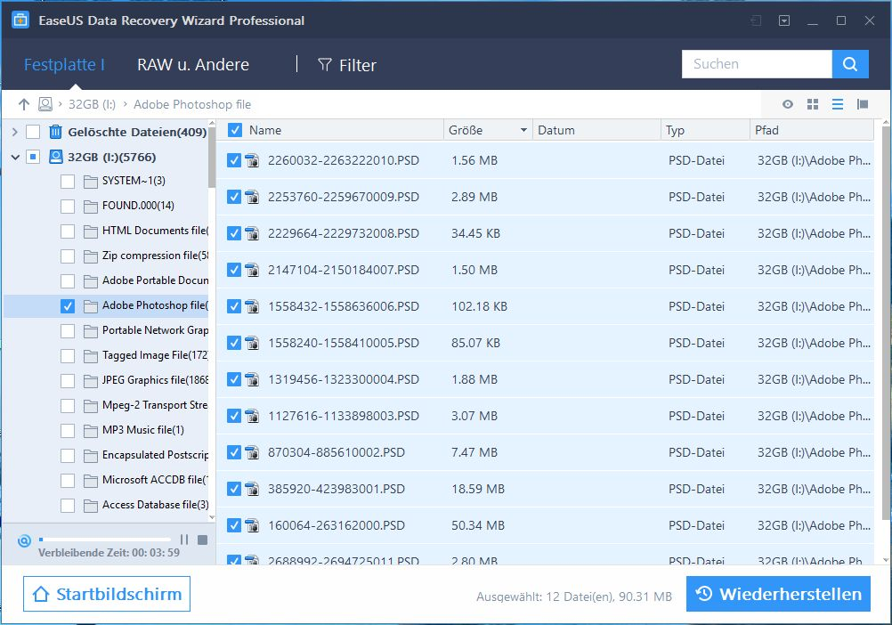Viewport: 892px width, 625px height.
Task: Click the file list vertical scrollbar
Action: [886, 322]
